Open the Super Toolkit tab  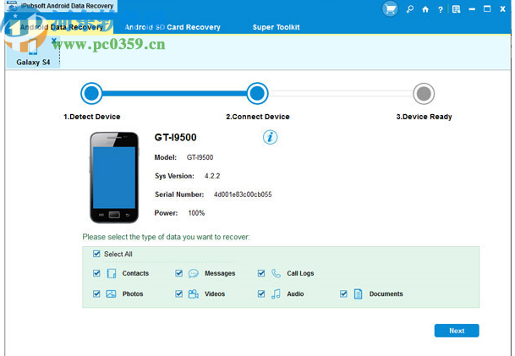click(276, 27)
